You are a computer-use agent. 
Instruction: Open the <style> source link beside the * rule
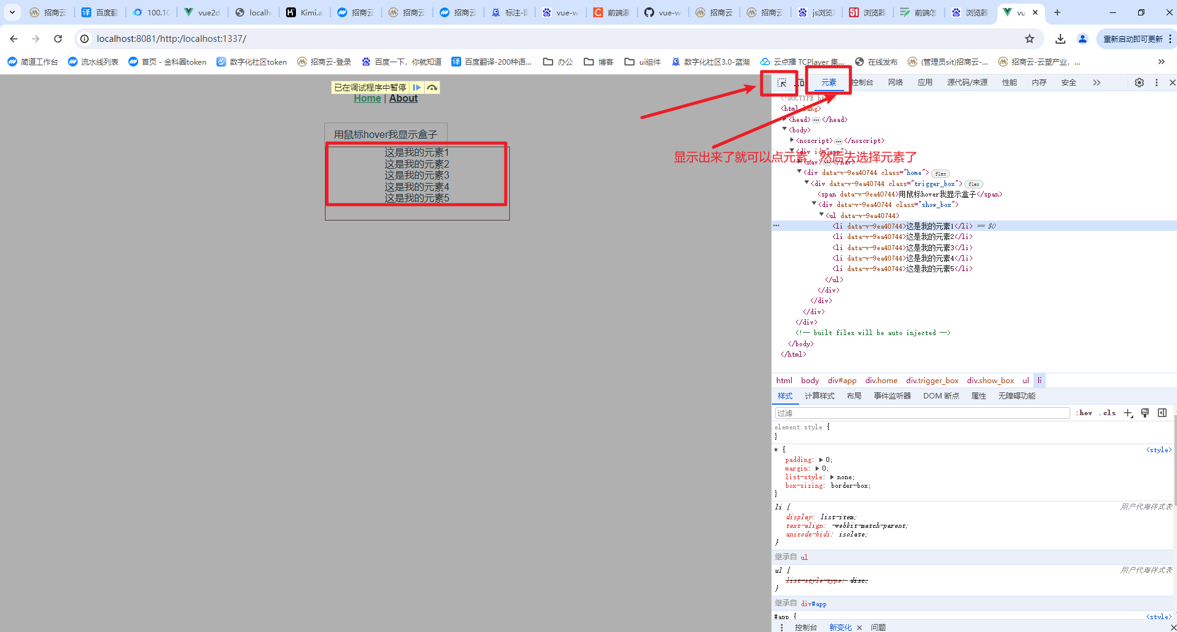[x=1159, y=450]
